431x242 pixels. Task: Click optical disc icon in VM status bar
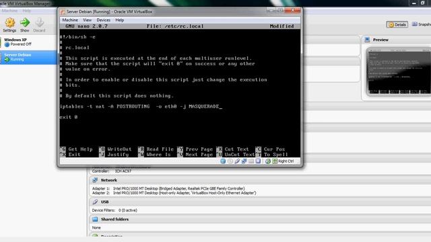(x=230, y=161)
